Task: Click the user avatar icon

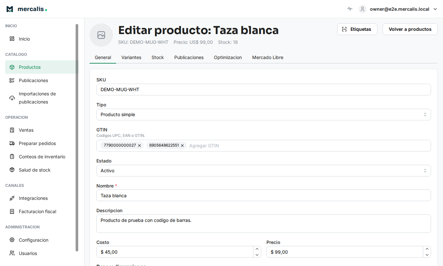Action: 363,9
